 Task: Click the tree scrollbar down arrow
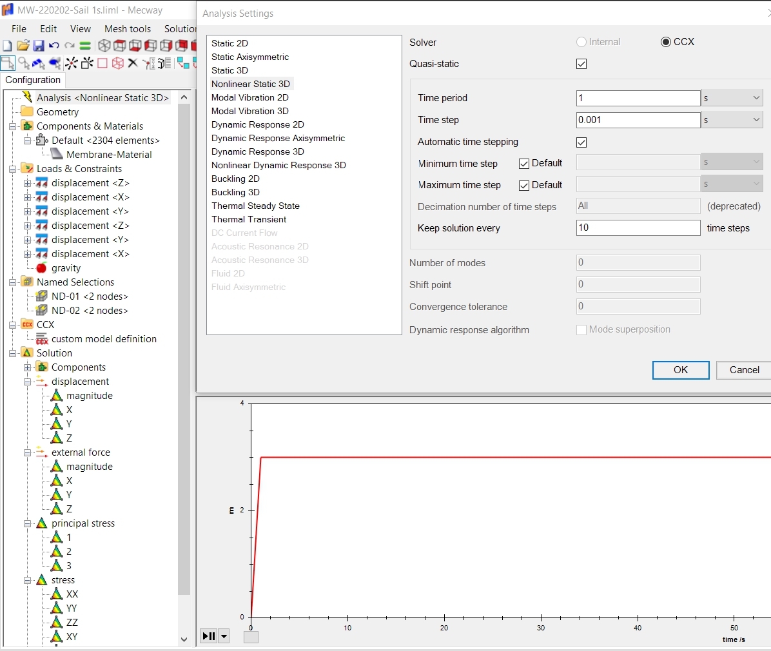[184, 639]
